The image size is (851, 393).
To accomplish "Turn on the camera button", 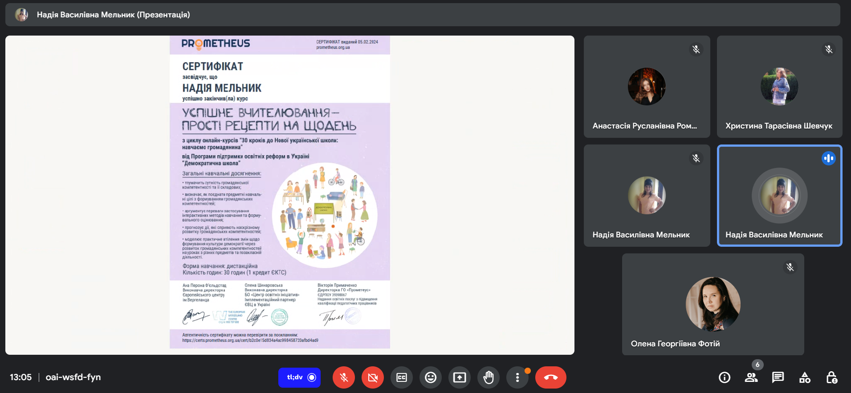I will point(373,377).
